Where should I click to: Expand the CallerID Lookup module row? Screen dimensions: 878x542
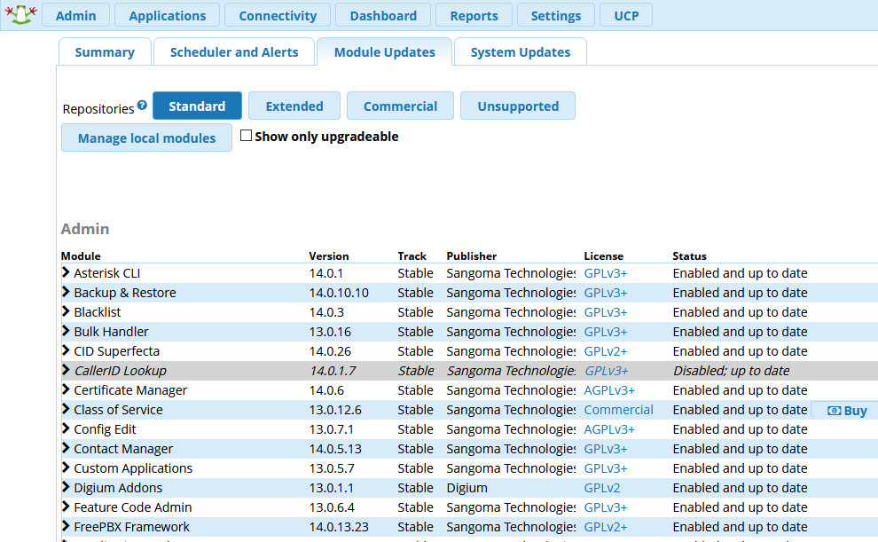66,370
